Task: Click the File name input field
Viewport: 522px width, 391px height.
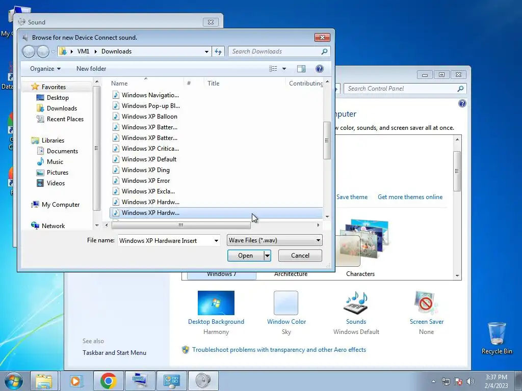Action: [x=165, y=241]
